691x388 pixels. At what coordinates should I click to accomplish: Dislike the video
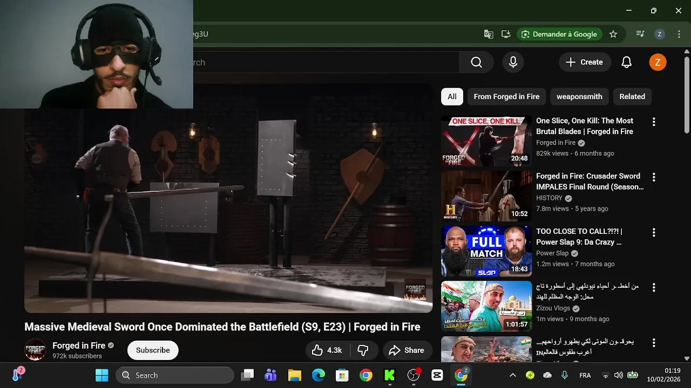coord(363,350)
